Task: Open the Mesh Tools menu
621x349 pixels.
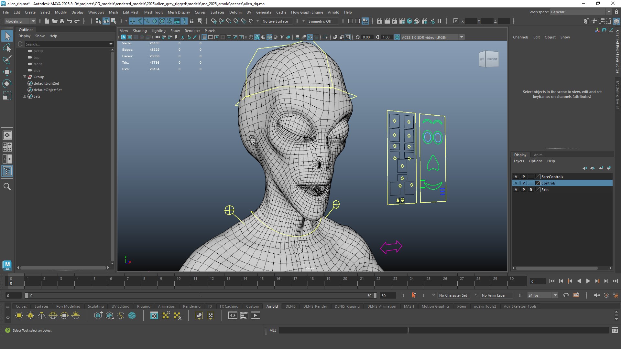Action: [153, 12]
